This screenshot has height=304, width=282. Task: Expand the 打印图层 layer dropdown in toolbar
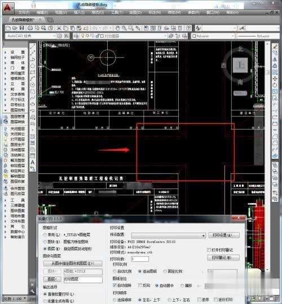pos(120,36)
